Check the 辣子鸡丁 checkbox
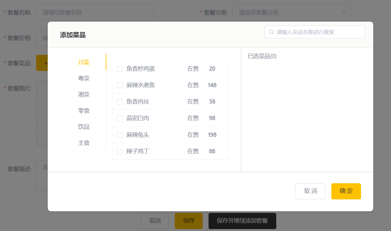The width and height of the screenshot is (391, 231). click(120, 151)
